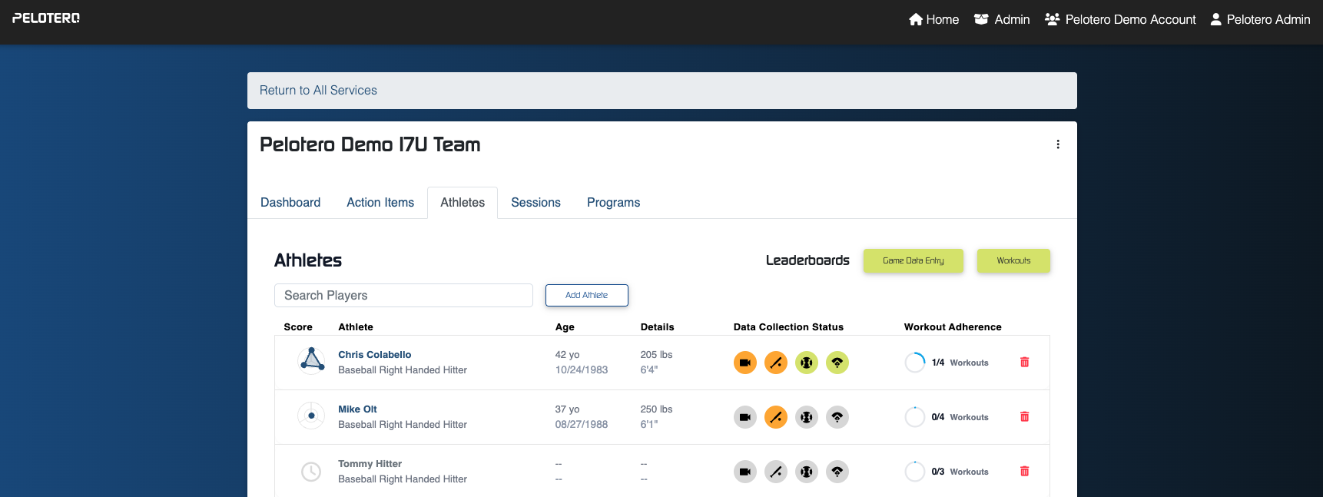Viewport: 1323px width, 497px height.
Task: Click the Pelotero logo
Action: pos(46,18)
